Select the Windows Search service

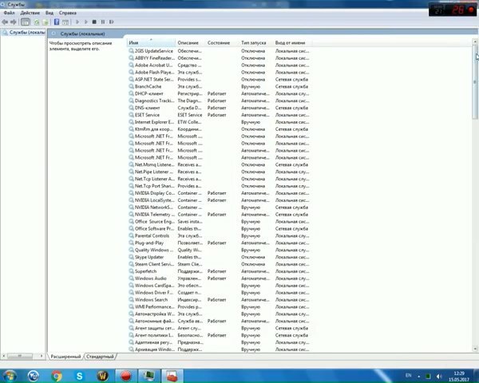click(x=219, y=300)
